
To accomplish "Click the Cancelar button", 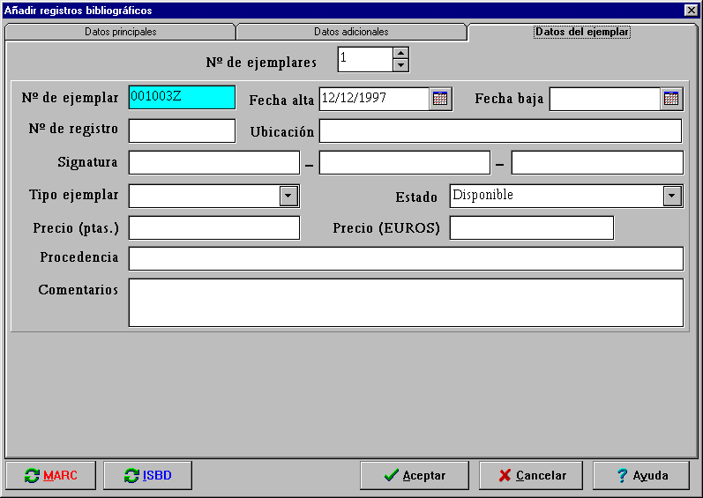I will [530, 475].
